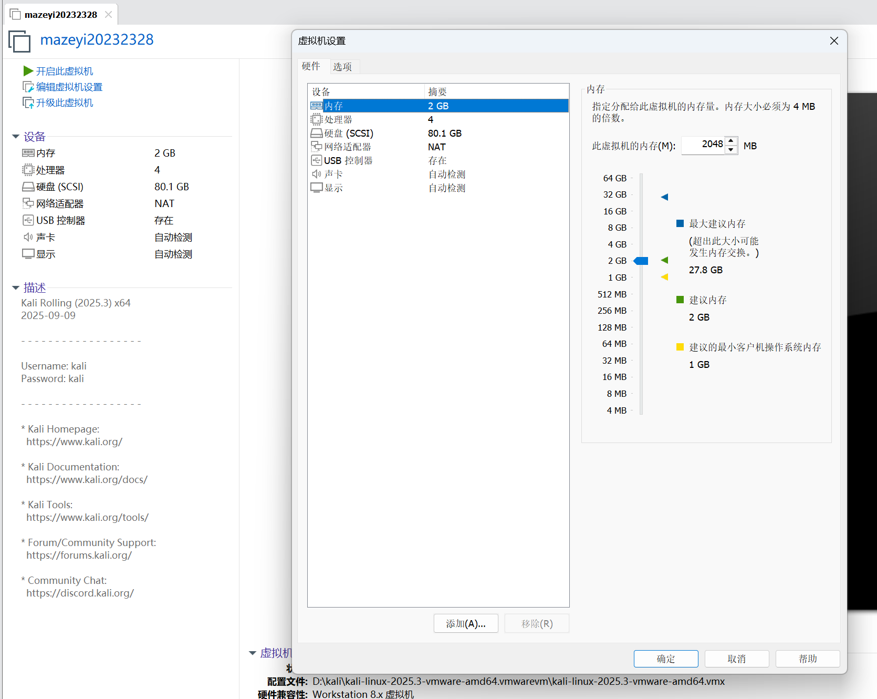The height and width of the screenshot is (699, 877).
Task: Click the display icon in settings hardware list
Action: pyautogui.click(x=317, y=188)
